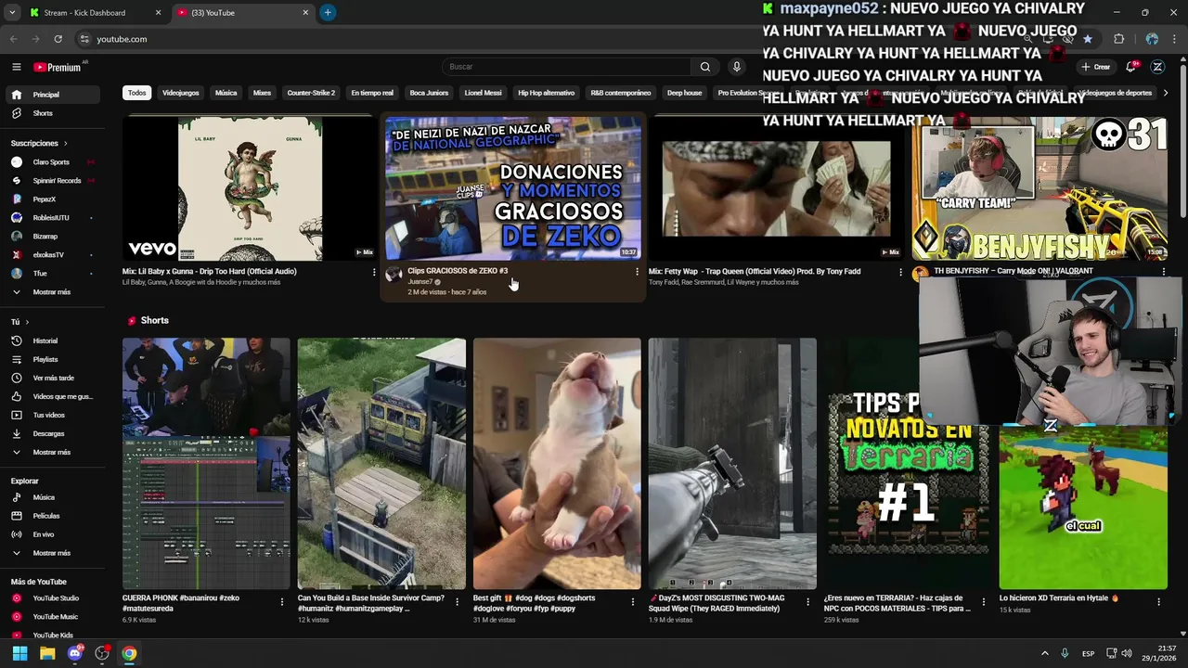This screenshot has height=668, width=1188.
Task: Select the Música filter chip
Action: 226,93
